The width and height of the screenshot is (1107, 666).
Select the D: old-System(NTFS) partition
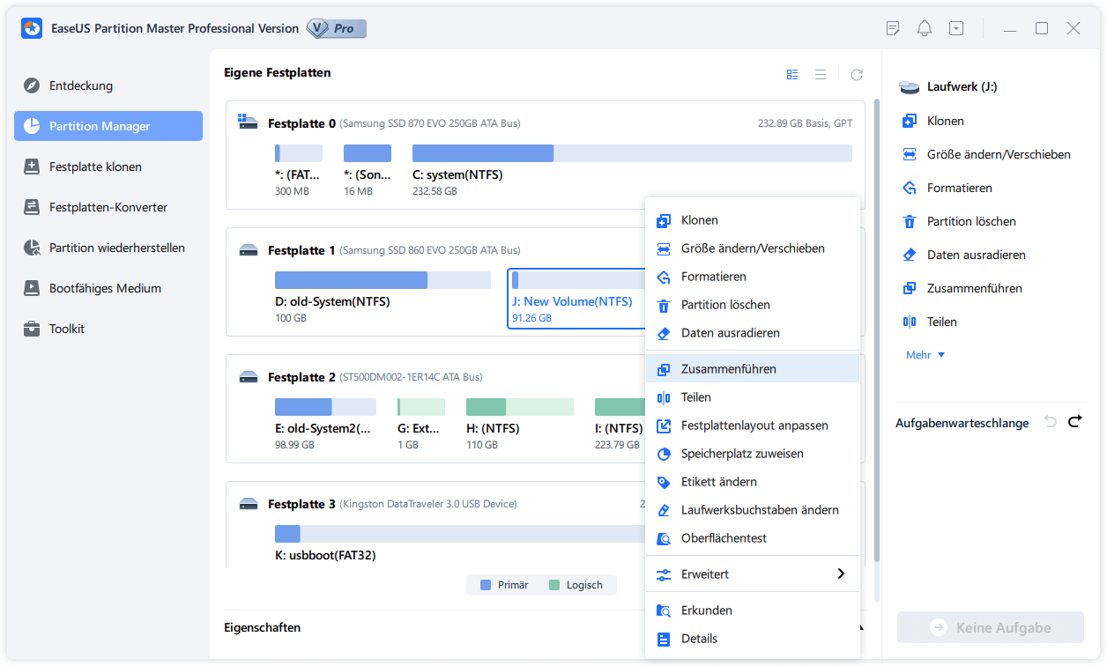pyautogui.click(x=383, y=298)
